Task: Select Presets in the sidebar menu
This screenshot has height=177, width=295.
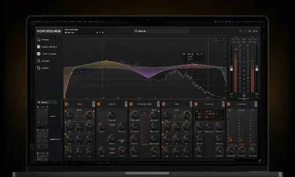Action: (x=45, y=39)
